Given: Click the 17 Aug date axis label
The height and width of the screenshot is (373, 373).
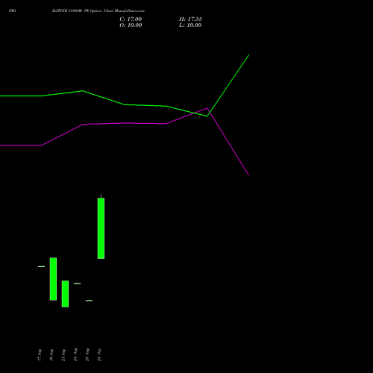Looking at the screenshot, I should click(40, 355).
